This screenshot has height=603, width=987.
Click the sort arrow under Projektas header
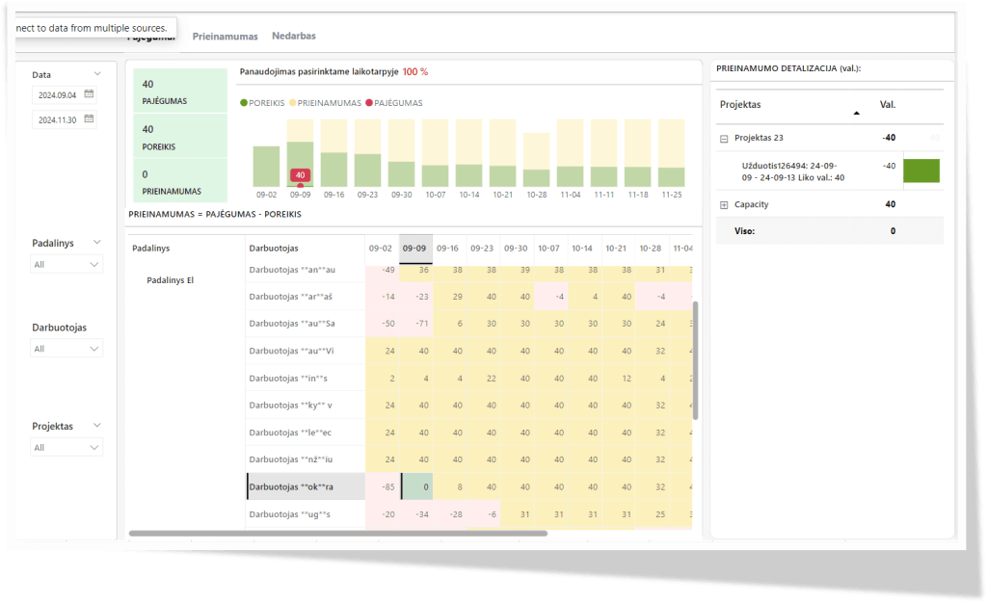[856, 114]
